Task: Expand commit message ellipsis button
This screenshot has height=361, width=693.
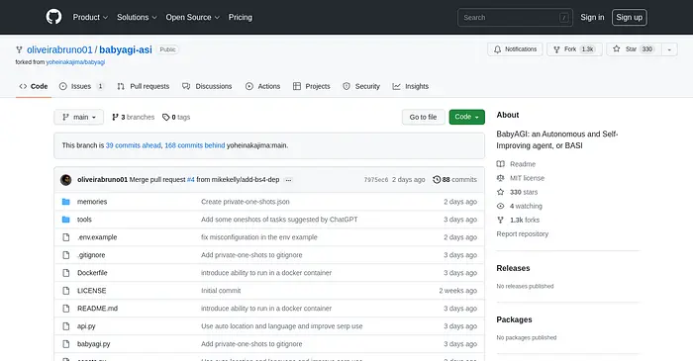Action: (x=289, y=180)
